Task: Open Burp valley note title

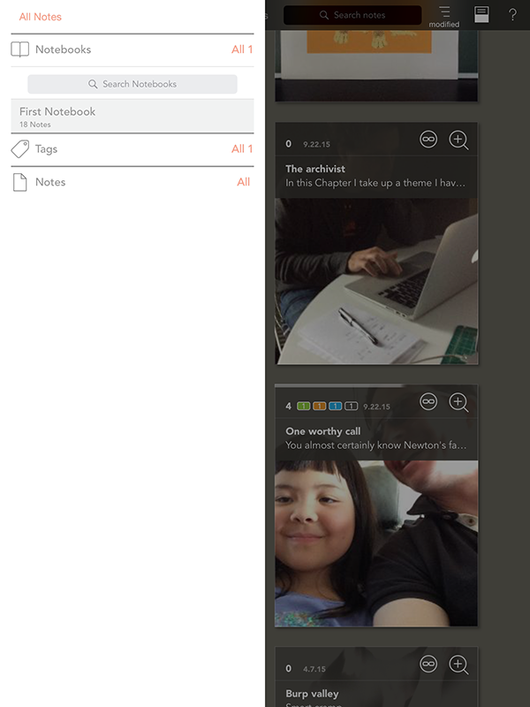Action: click(312, 694)
